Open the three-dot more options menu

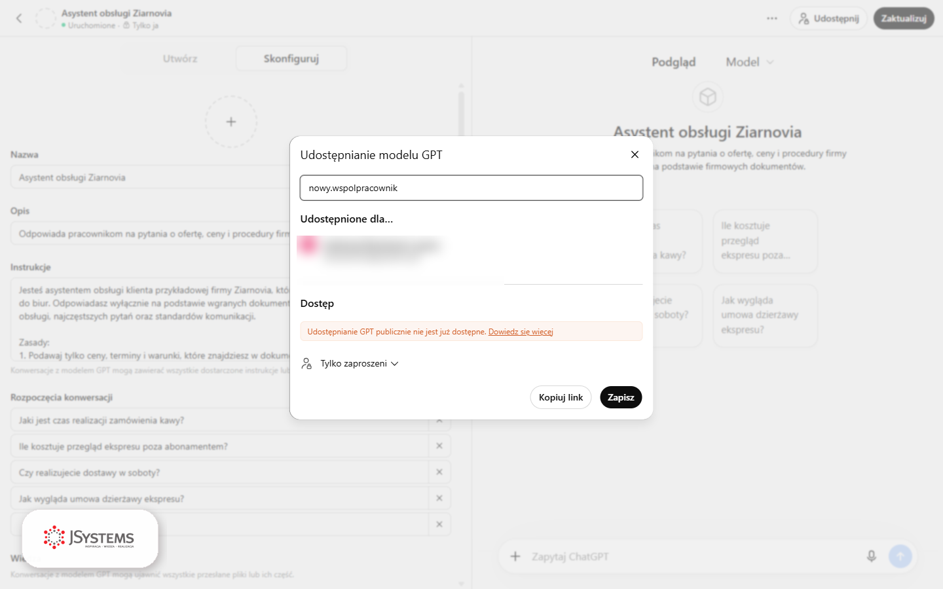[x=772, y=18]
